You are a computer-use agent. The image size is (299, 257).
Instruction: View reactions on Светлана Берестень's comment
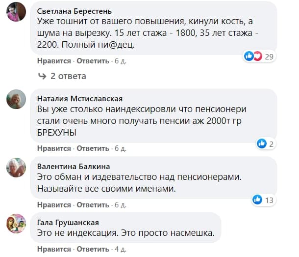(260, 57)
